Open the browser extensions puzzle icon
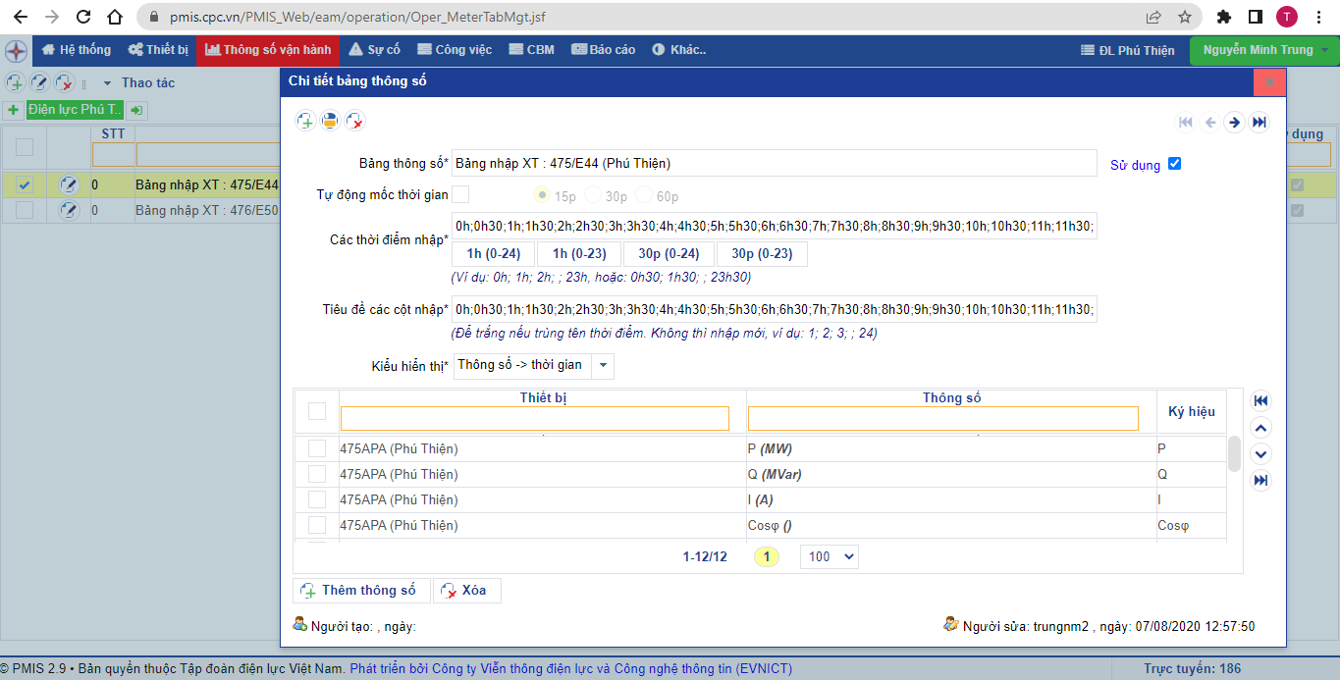The height and width of the screenshot is (680, 1340). pyautogui.click(x=1224, y=17)
